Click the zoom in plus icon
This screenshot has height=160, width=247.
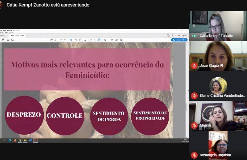[85, 40]
